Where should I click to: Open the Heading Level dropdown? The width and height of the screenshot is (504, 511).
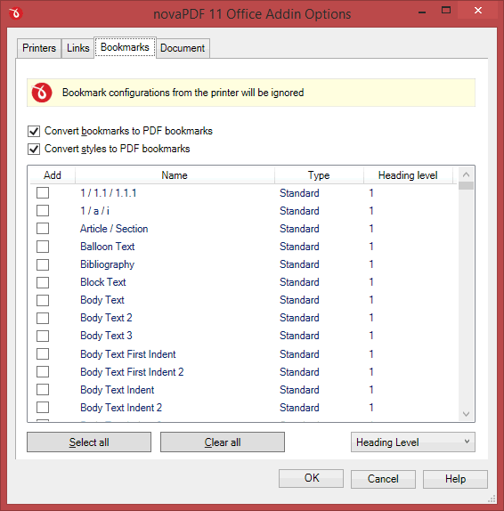pyautogui.click(x=413, y=442)
